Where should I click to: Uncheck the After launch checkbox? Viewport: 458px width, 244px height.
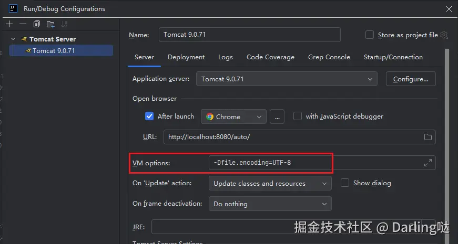click(149, 116)
